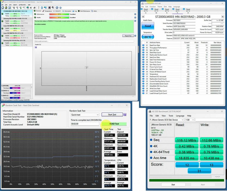The height and width of the screenshot is (191, 227).
Task: Open the Language menu in AS SSD Benchmark
Action: pyautogui.click(x=180, y=116)
